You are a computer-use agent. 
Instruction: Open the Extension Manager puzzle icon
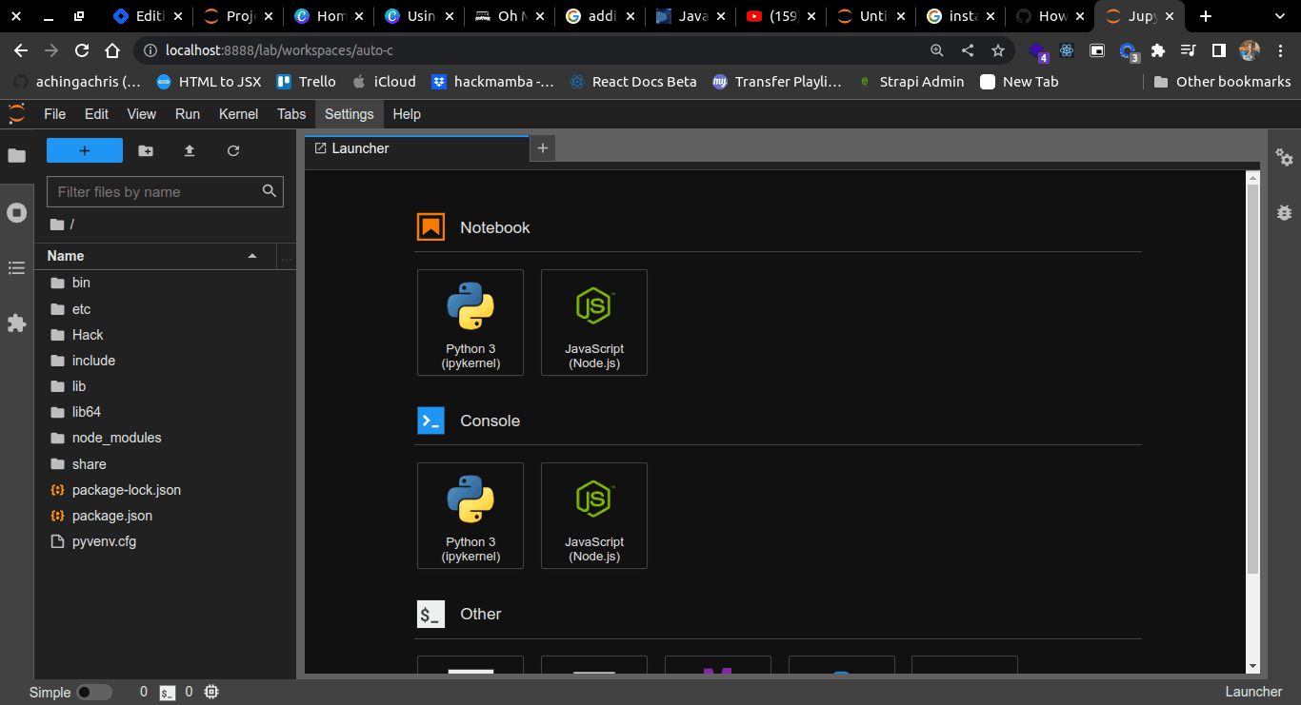(16, 323)
